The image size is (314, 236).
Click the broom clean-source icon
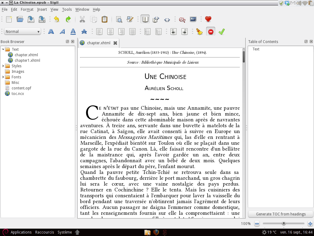tap(200, 32)
